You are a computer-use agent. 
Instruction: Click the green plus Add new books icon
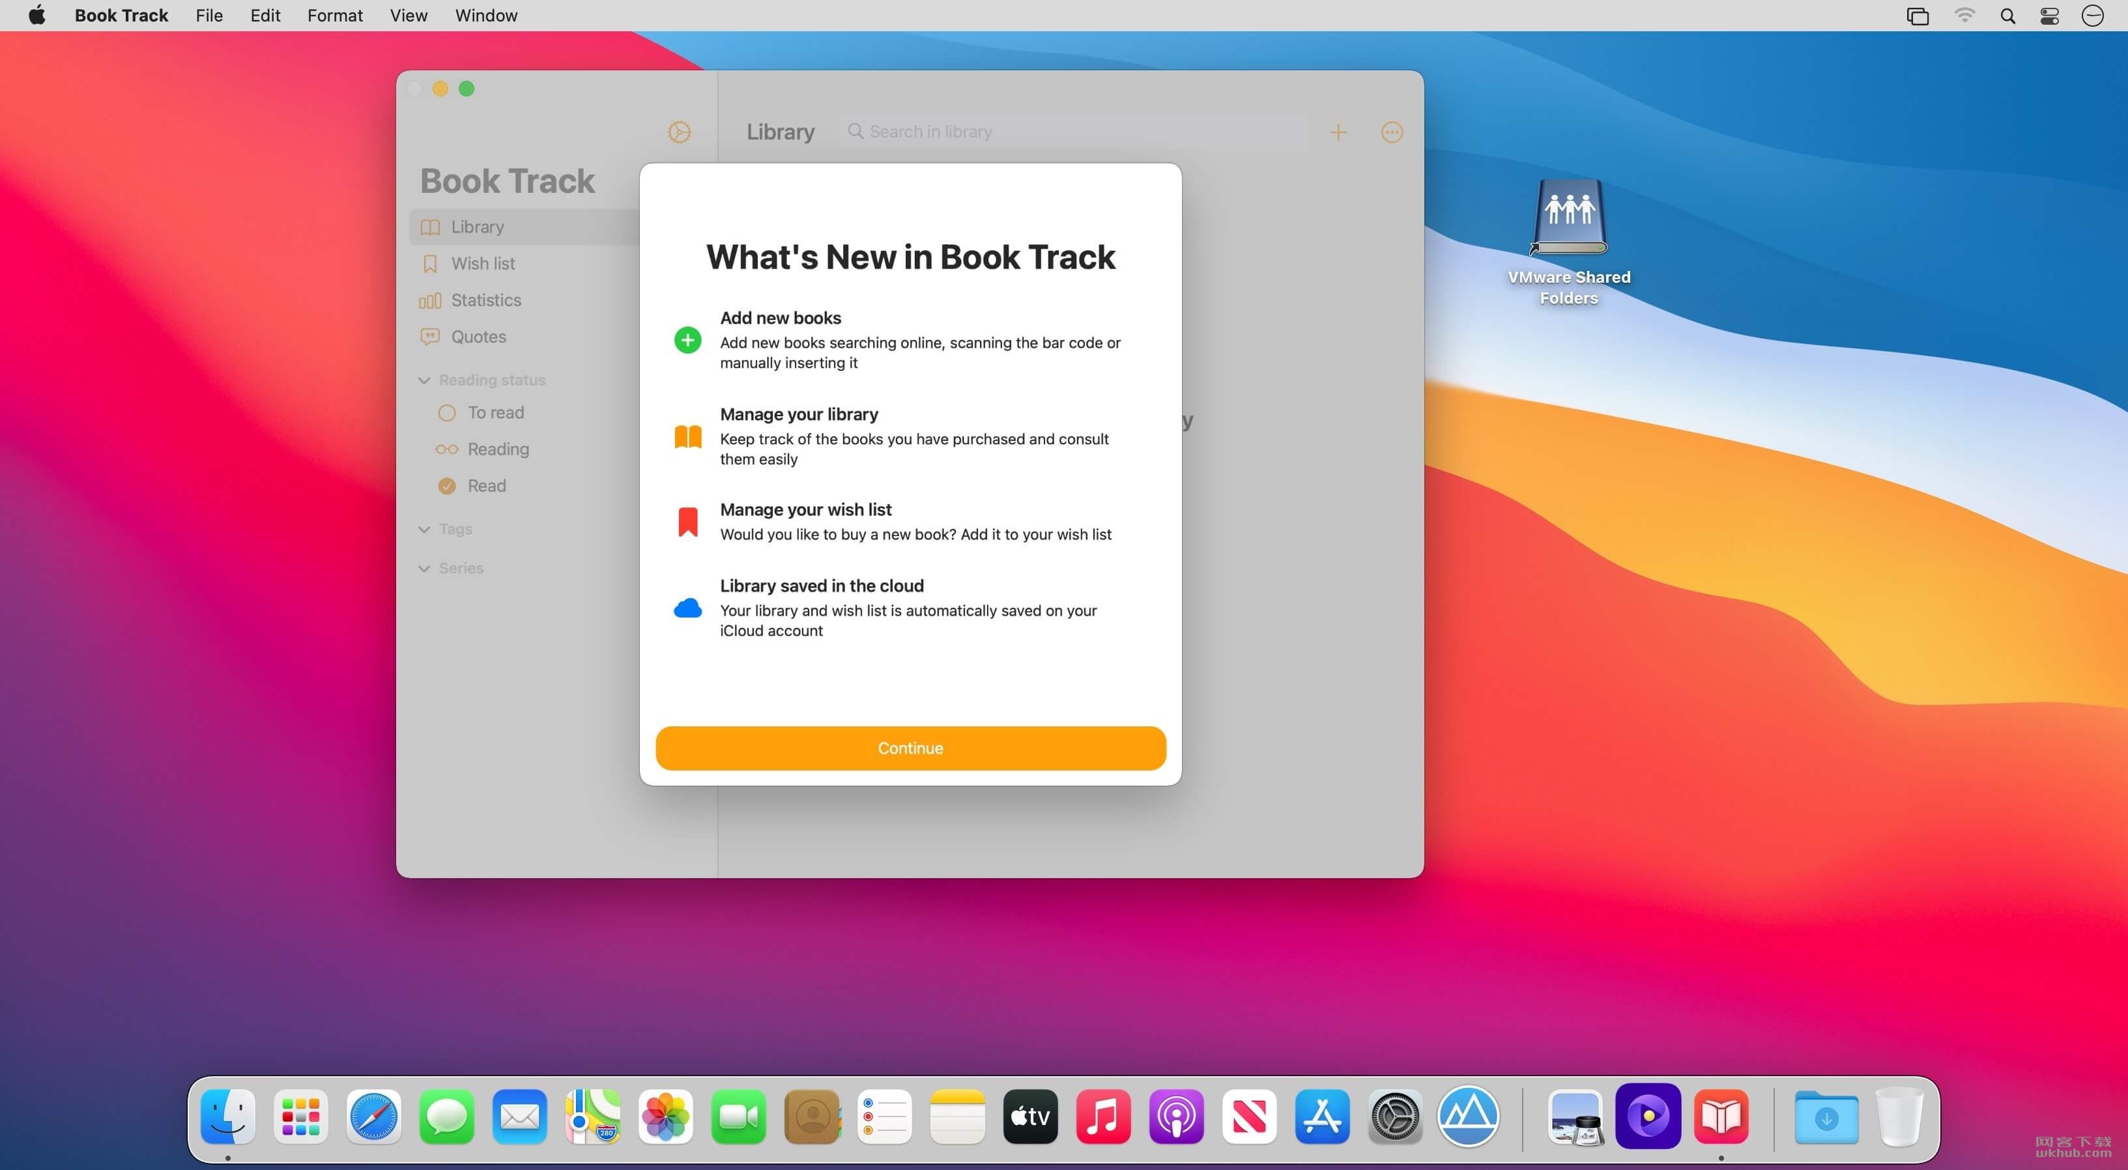tap(687, 340)
